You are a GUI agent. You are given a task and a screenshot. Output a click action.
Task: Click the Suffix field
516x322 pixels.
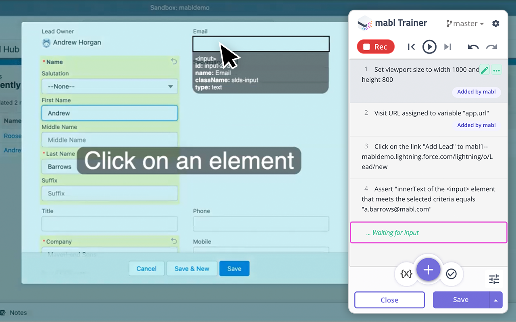(110, 193)
